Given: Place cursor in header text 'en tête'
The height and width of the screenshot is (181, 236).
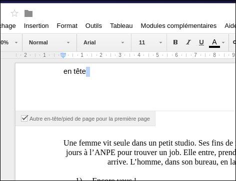Looking at the screenshot, I should pos(74,72).
